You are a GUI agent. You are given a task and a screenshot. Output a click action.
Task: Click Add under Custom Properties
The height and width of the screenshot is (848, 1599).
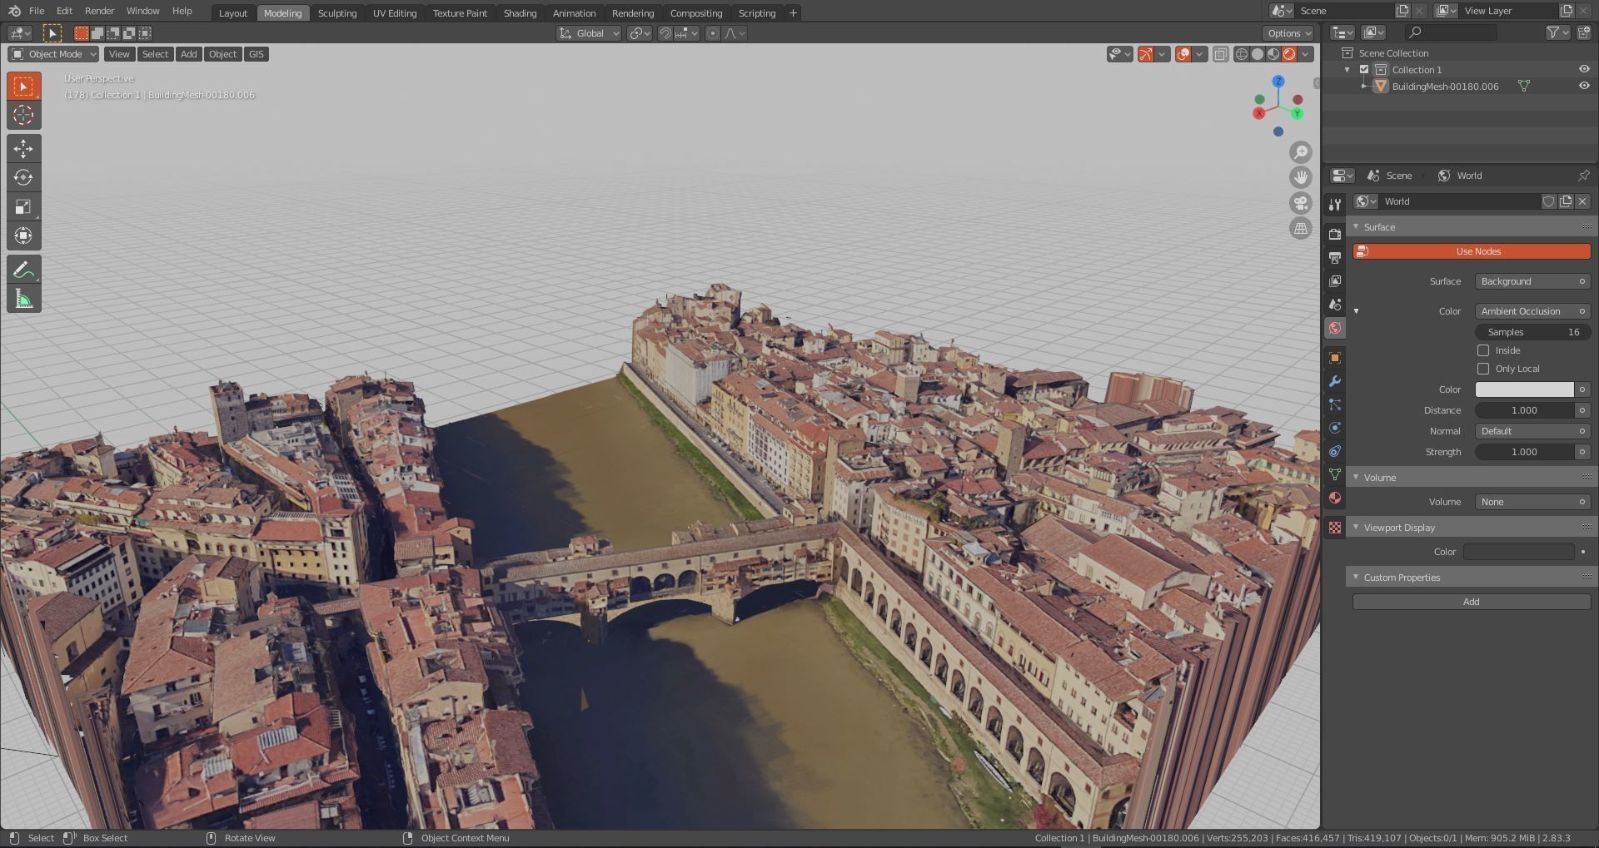coord(1472,602)
